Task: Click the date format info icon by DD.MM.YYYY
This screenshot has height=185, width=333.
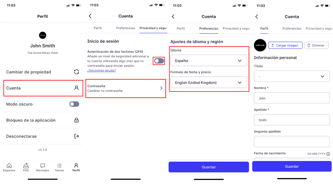Action: (x=328, y=154)
